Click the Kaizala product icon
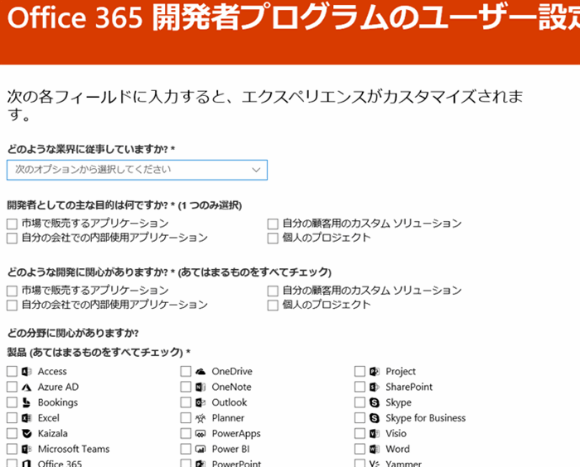The width and height of the screenshot is (580, 467). [27, 433]
